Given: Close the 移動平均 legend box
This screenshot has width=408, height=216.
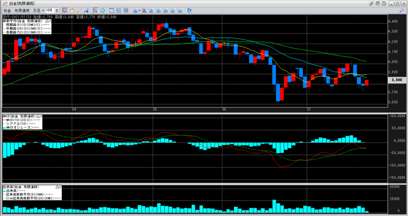Looking at the screenshot, I should (50, 21).
